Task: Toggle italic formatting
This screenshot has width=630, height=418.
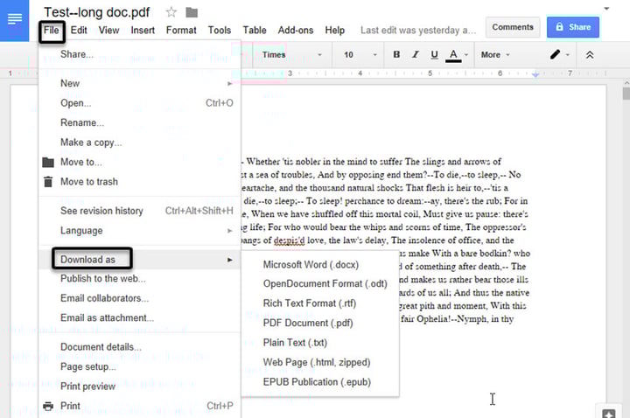Action: click(416, 54)
